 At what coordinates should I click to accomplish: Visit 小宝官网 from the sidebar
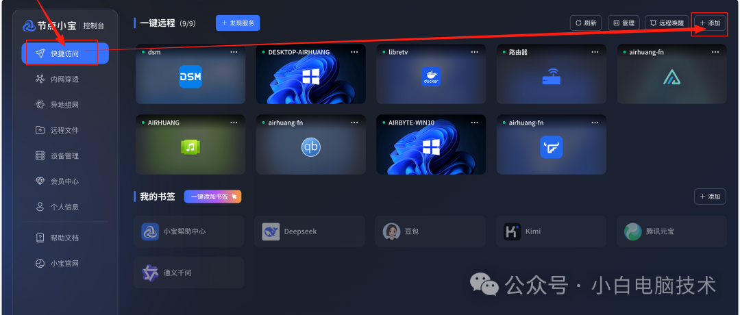click(x=65, y=264)
